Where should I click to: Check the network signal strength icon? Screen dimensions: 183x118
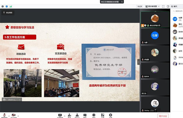tap(11, 6)
